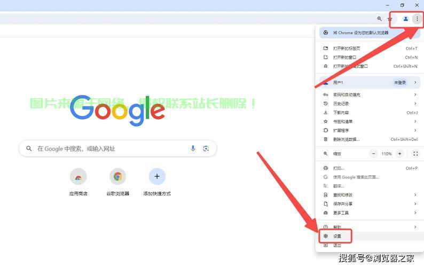Screen dimensions: 424x267
Task: Click the bookmark star in address bar
Action: 390,19
